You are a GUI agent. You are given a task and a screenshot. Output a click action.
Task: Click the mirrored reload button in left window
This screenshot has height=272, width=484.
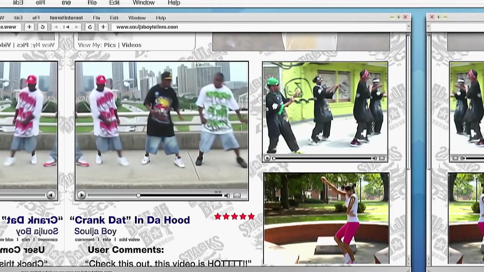click(x=42, y=27)
